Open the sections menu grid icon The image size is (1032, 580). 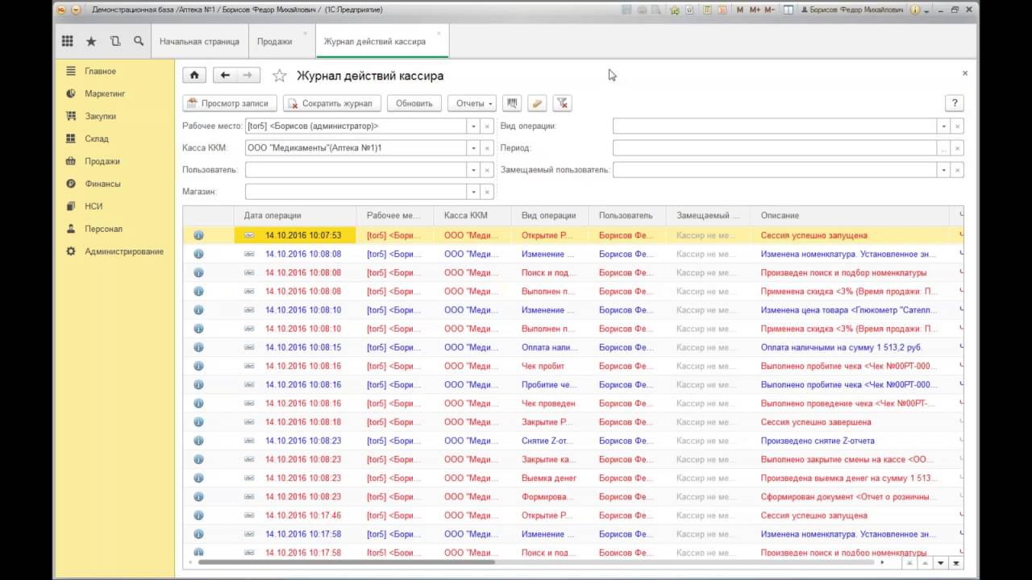tap(68, 41)
